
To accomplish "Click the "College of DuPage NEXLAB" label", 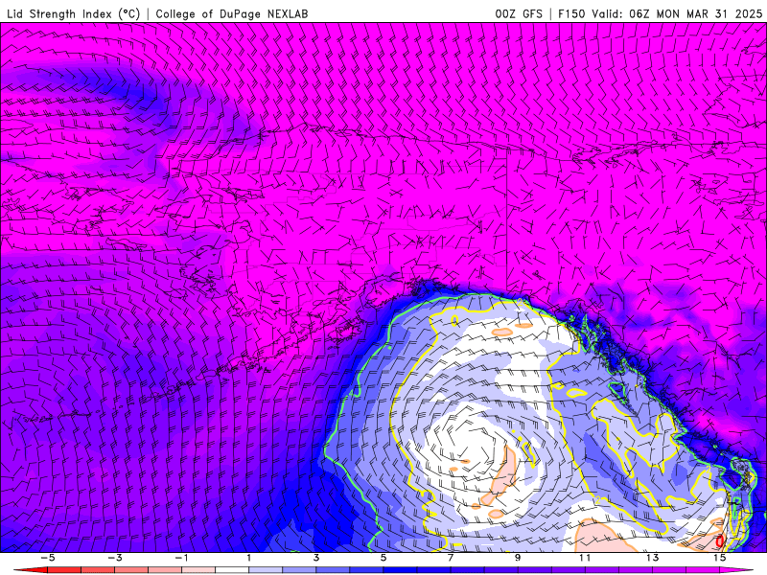I will click(232, 13).
